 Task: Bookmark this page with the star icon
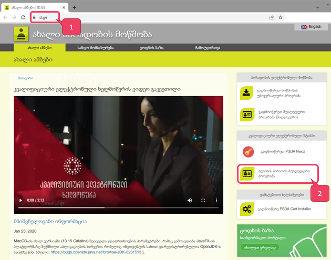[281, 17]
